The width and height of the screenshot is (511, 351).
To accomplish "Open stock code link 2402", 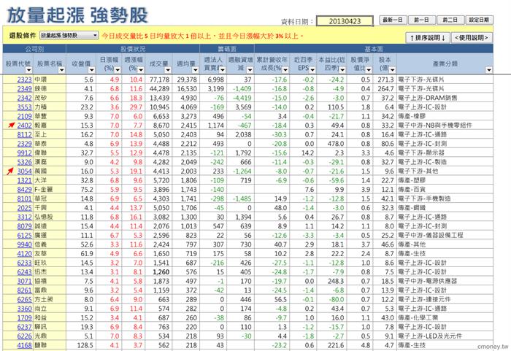I will click(x=24, y=126).
